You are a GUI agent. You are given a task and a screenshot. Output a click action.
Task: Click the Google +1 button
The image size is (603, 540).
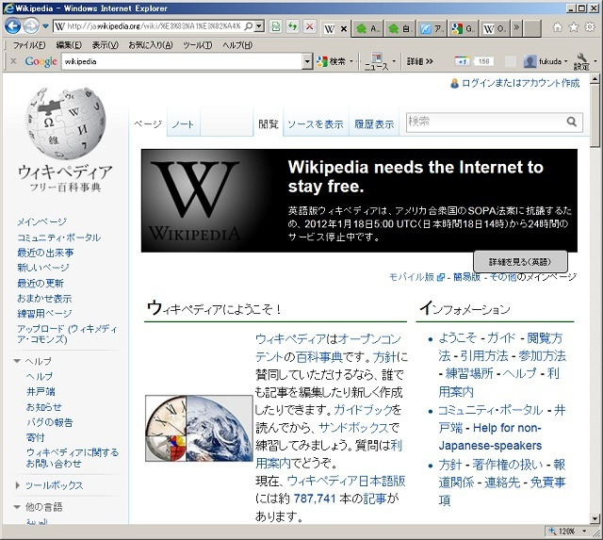point(462,61)
